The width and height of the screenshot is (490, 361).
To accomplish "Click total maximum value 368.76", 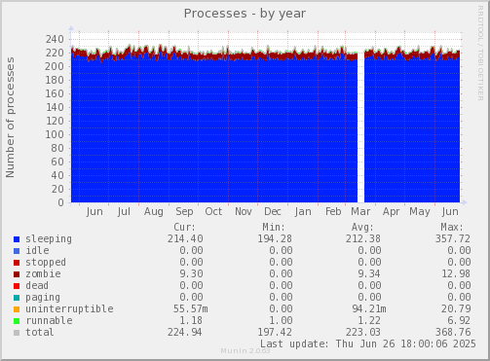I will tap(453, 332).
